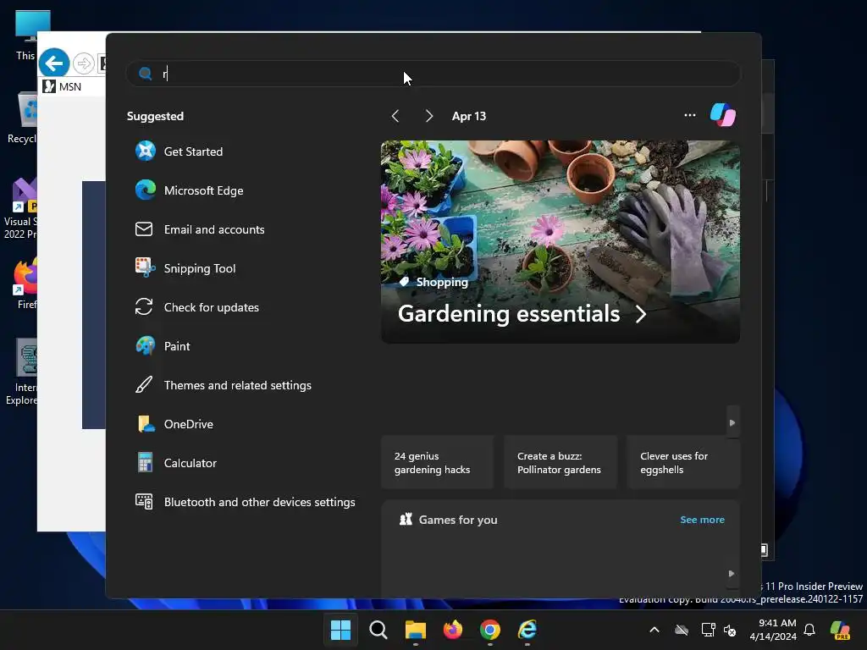Image resolution: width=867 pixels, height=650 pixels.
Task: Open Clever uses for eggshells card
Action: (683, 463)
